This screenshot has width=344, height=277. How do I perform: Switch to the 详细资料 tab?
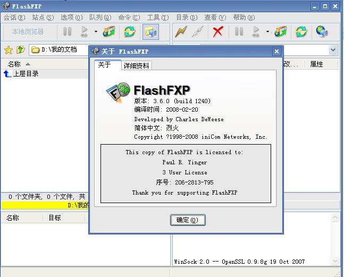pos(137,66)
